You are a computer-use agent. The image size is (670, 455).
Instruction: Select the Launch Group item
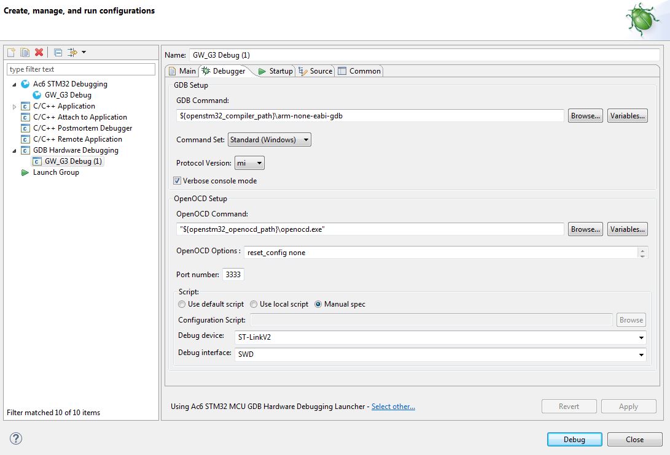point(55,172)
